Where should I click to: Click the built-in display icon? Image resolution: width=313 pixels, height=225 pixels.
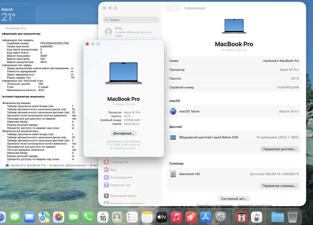(173, 137)
